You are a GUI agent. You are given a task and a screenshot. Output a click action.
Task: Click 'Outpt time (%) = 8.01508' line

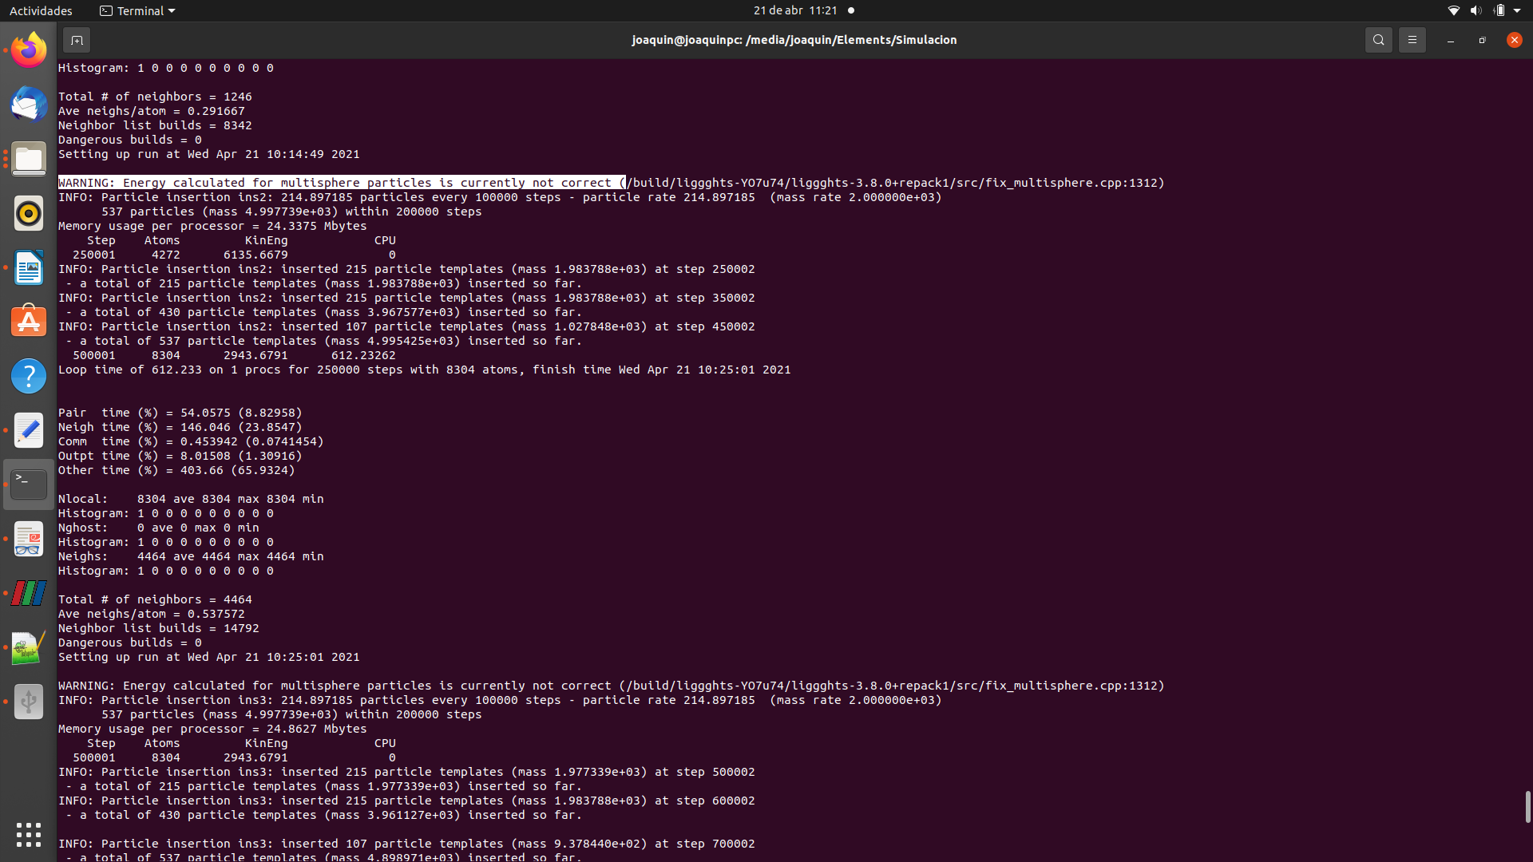pyautogui.click(x=180, y=456)
